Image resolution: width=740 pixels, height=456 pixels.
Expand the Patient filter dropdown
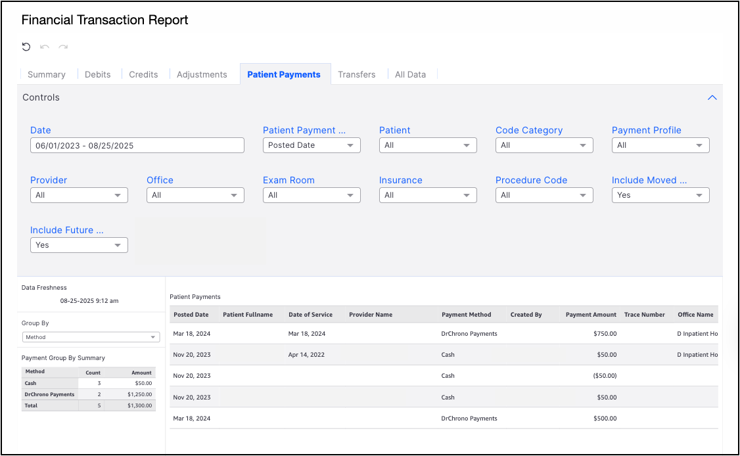point(428,145)
